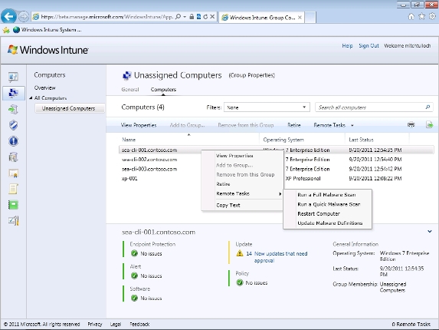Switch to the Computers tab
The width and height of the screenshot is (439, 330).
(x=163, y=90)
